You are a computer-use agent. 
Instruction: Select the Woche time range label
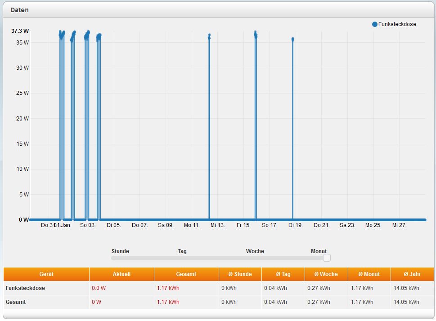(x=255, y=251)
